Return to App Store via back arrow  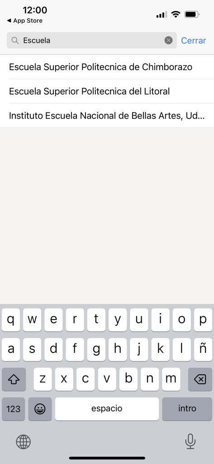pyautogui.click(x=25, y=21)
